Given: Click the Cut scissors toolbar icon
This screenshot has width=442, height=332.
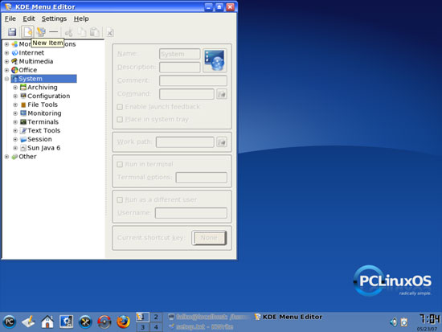Looking at the screenshot, I should [69, 32].
